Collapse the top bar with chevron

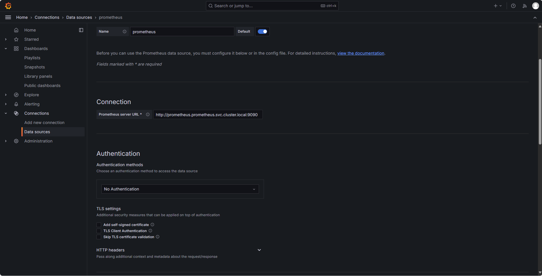click(535, 18)
